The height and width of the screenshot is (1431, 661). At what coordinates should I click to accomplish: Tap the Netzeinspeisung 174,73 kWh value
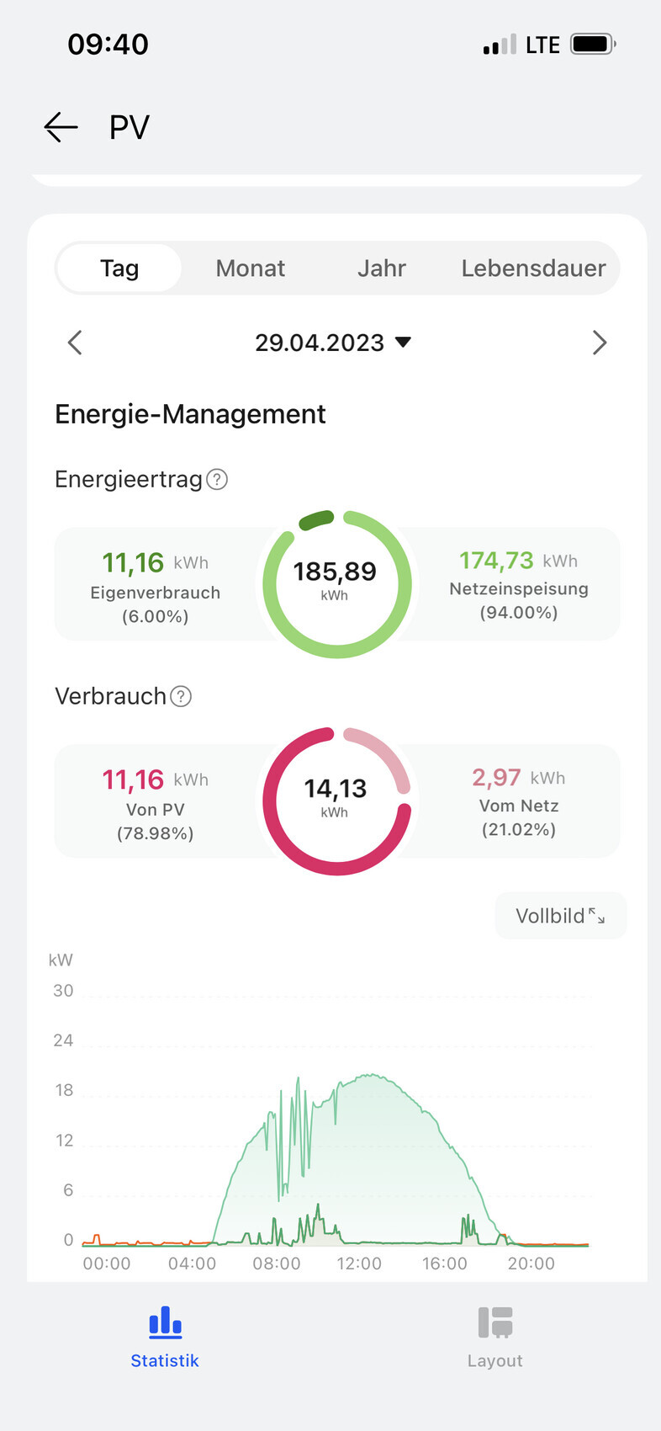496,561
